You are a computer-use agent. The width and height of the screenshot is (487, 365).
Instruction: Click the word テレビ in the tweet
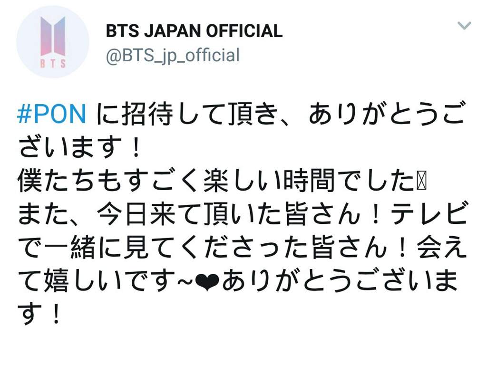click(429, 214)
